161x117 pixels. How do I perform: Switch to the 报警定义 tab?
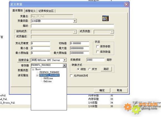tap(31, 11)
